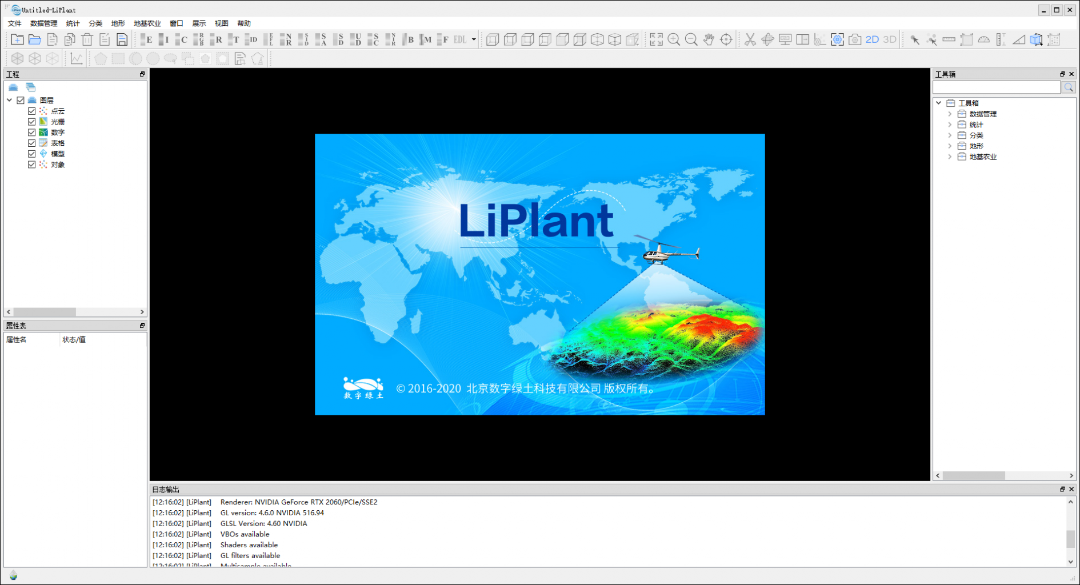Select the polygon selection tool
Viewport: 1080px width, 585px height.
pos(101,58)
